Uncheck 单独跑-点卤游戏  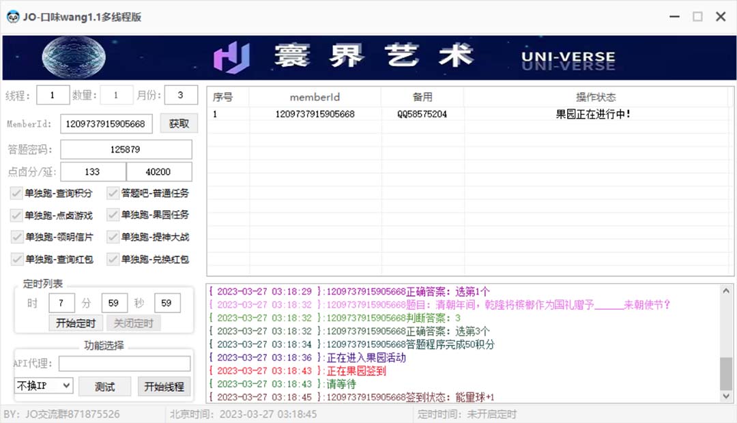15,215
